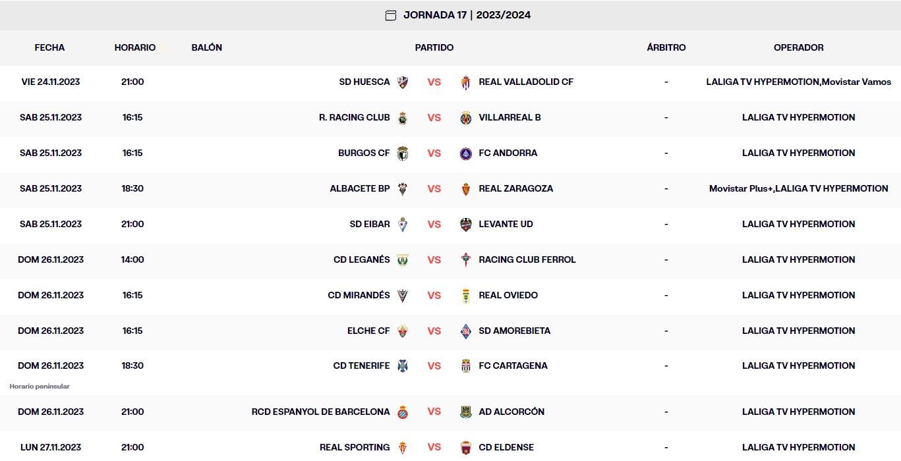Click the CD Tenerife club badge

point(404,366)
